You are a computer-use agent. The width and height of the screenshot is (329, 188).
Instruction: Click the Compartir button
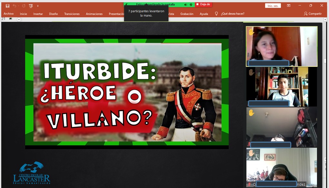tap(313, 13)
